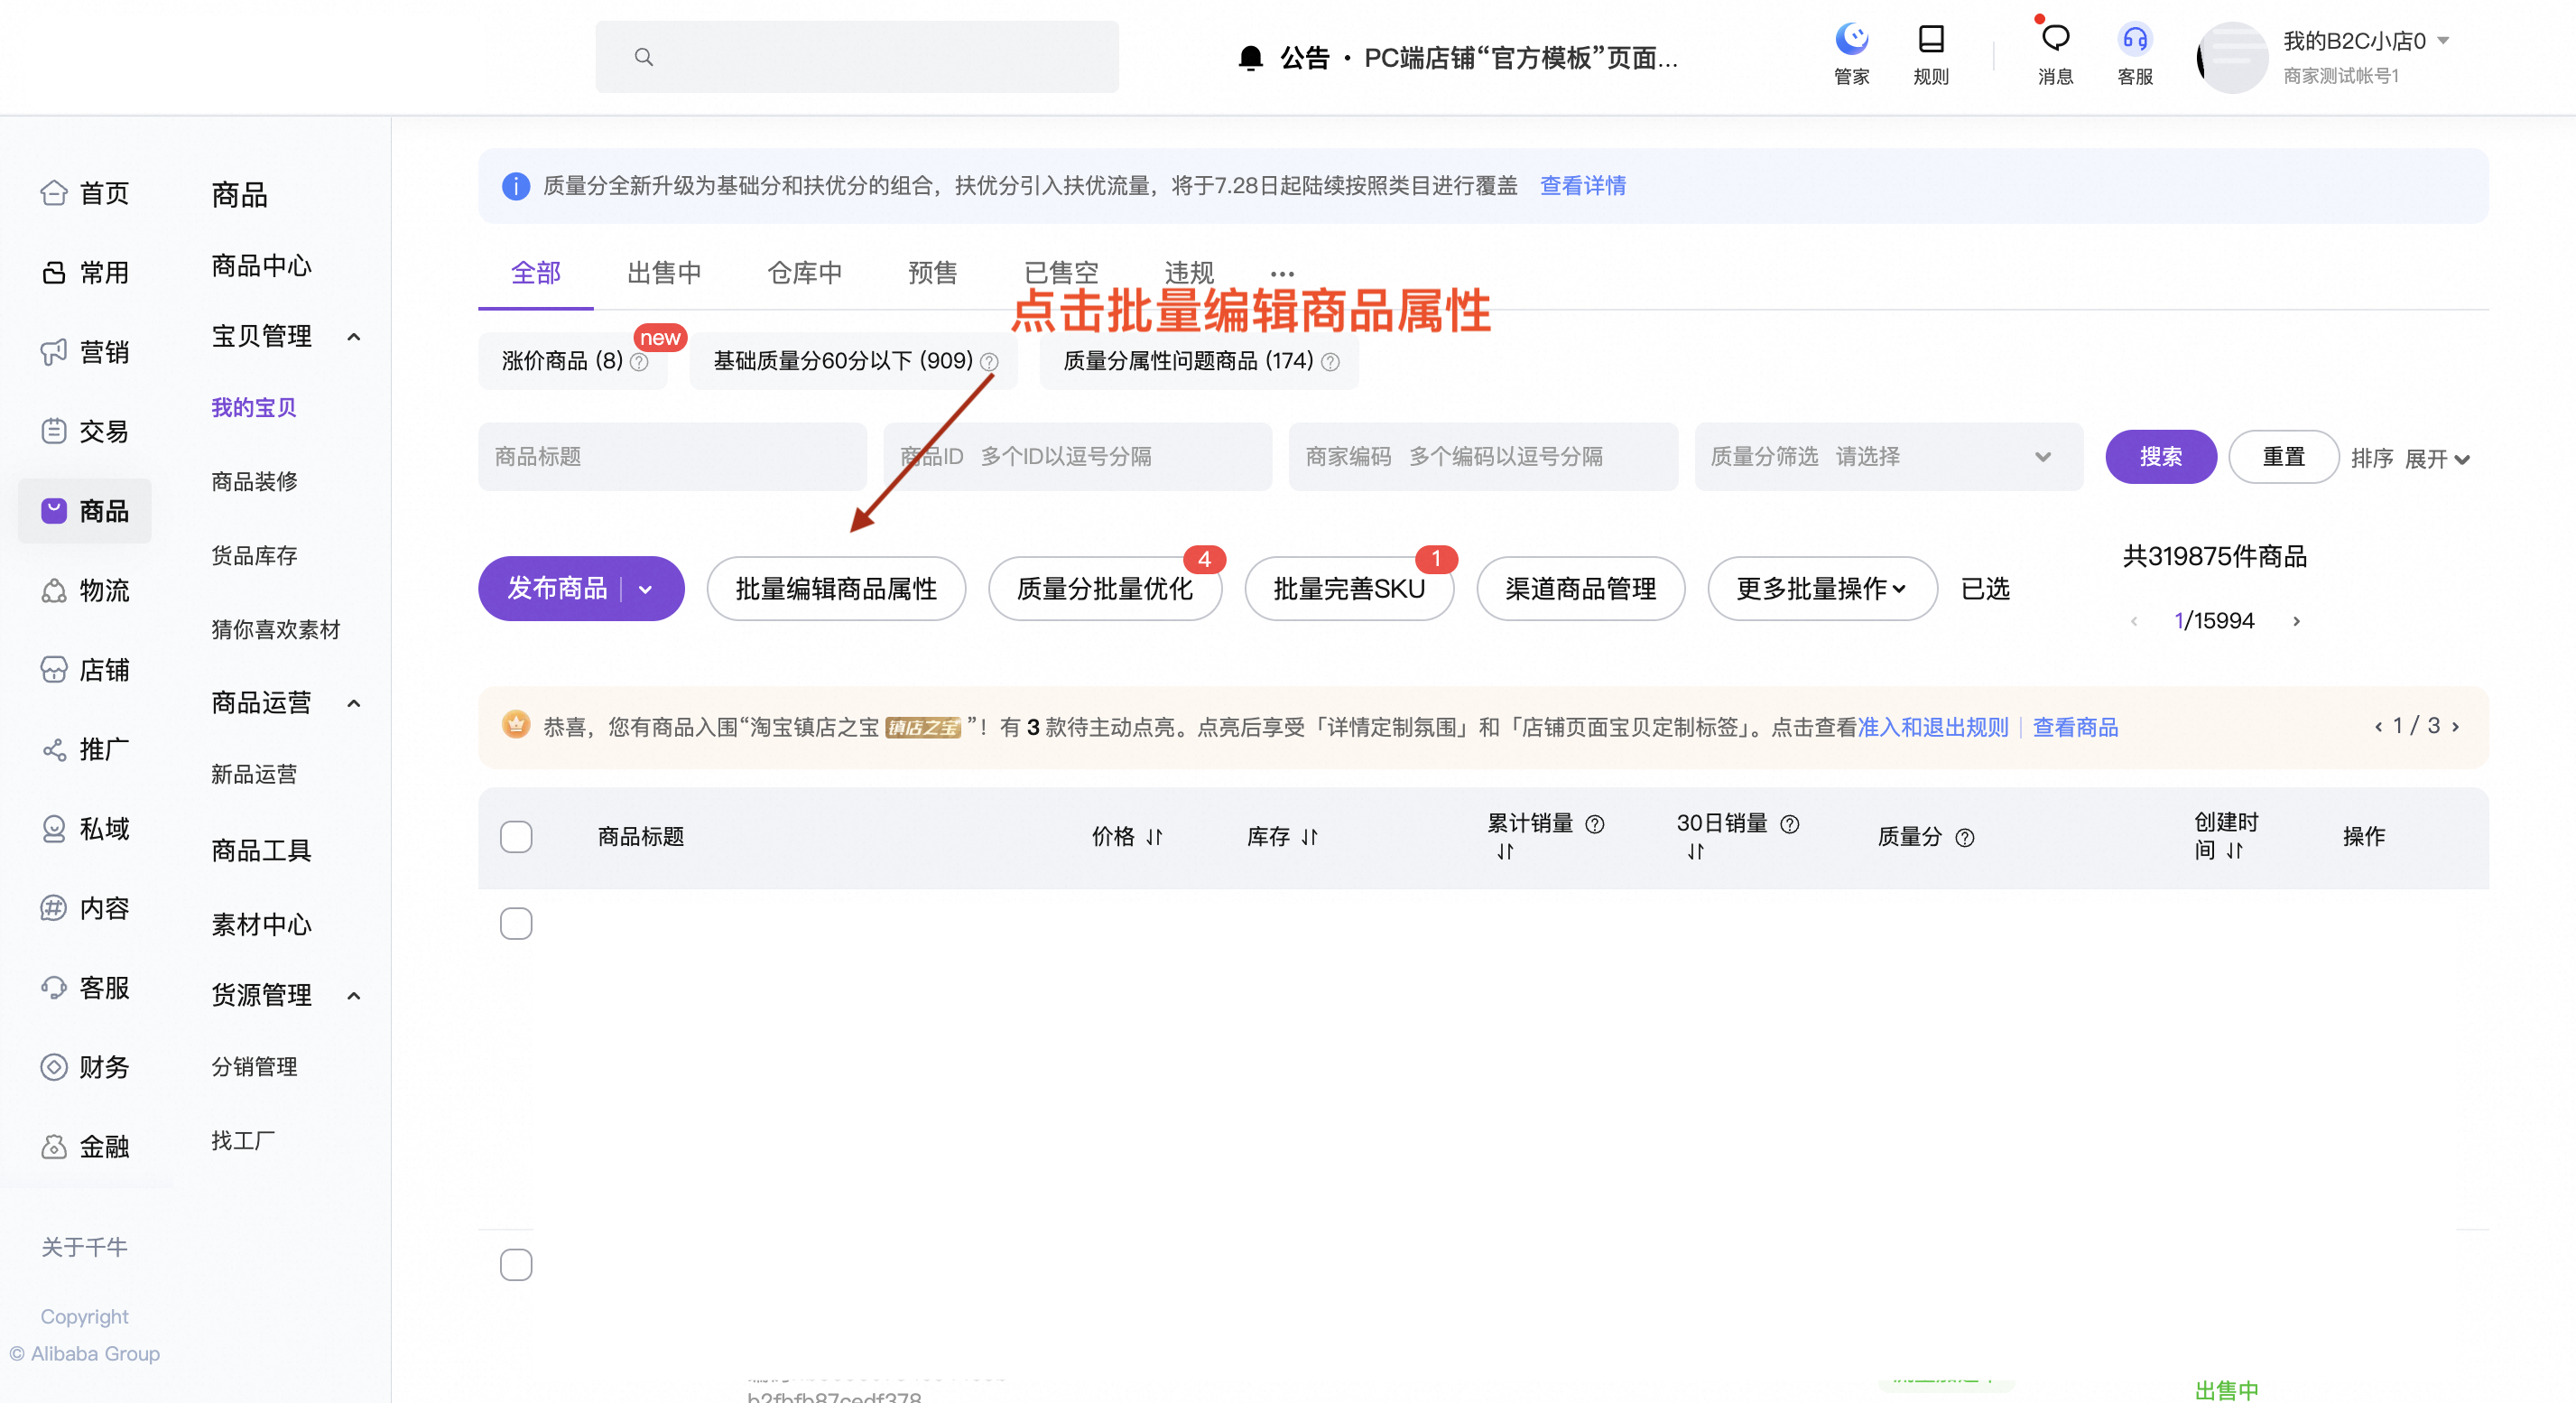Open 常用 in the sidebar

85,272
